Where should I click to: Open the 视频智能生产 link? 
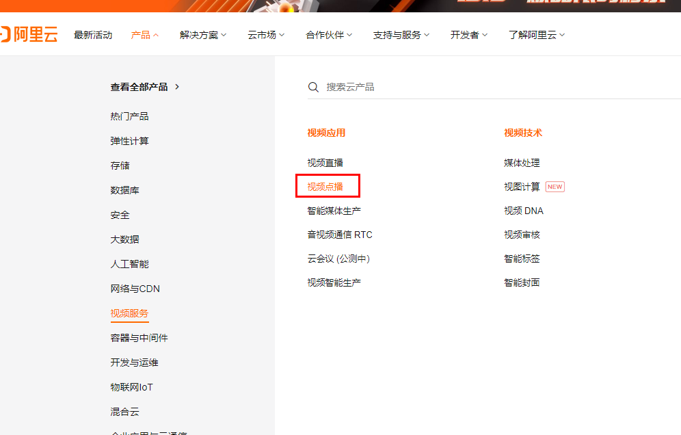334,282
